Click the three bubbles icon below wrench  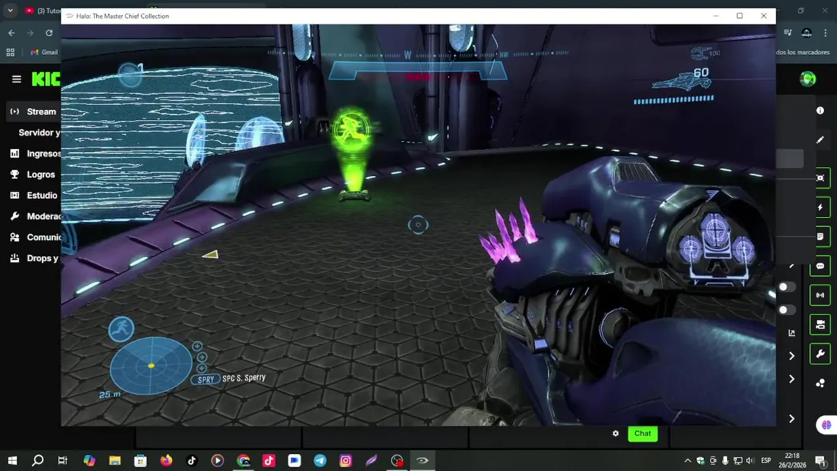point(820,383)
